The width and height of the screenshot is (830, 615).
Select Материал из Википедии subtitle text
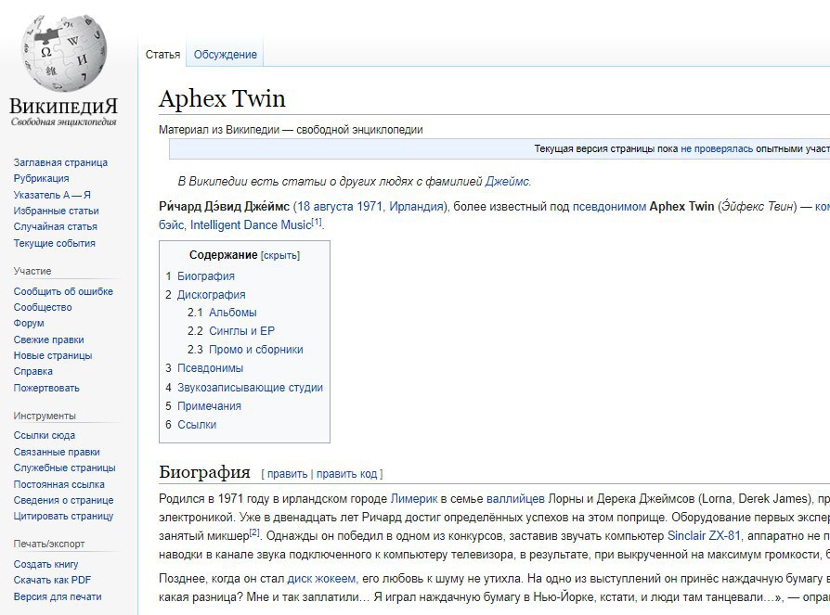coord(291,130)
